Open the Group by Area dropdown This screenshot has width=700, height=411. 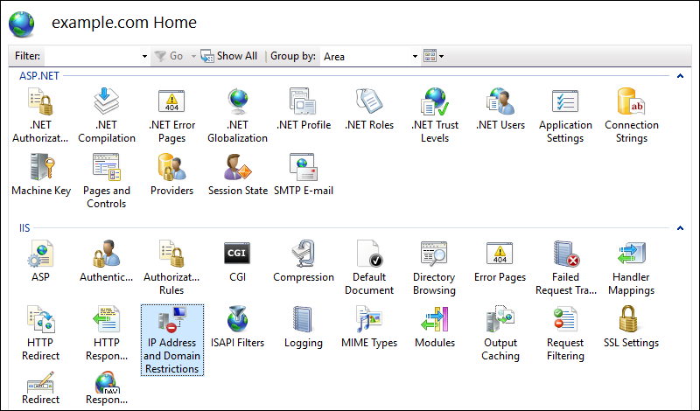point(415,56)
